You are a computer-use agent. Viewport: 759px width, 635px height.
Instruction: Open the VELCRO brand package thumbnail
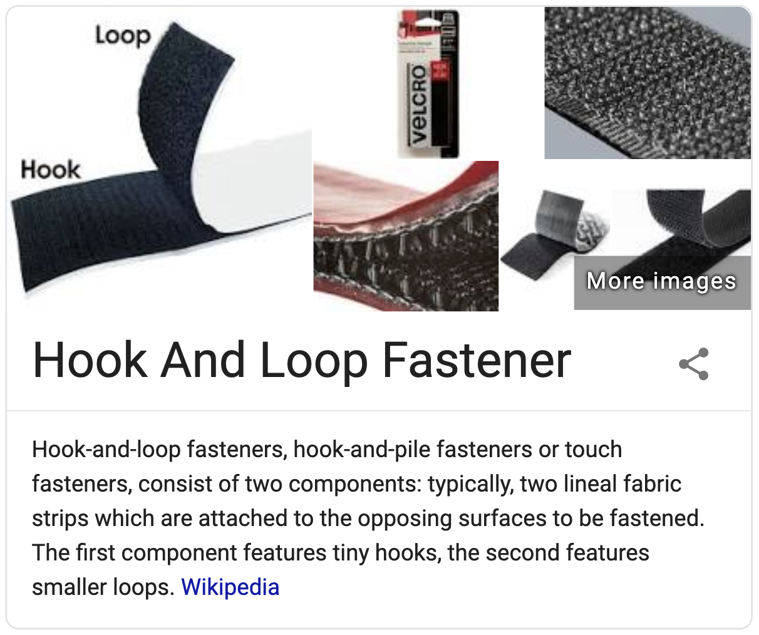[428, 83]
